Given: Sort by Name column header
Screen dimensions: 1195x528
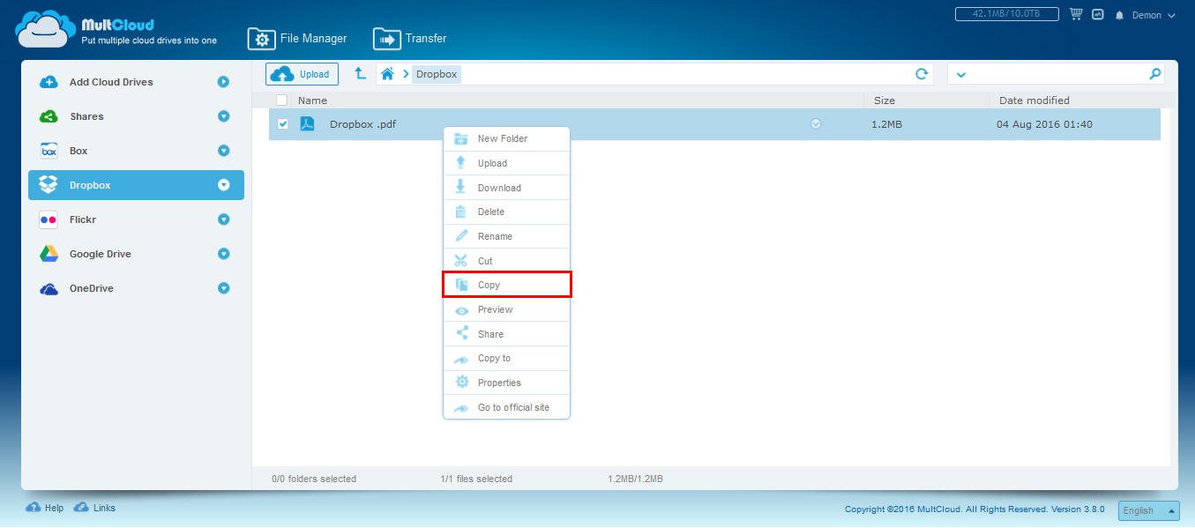Looking at the screenshot, I should point(312,100).
